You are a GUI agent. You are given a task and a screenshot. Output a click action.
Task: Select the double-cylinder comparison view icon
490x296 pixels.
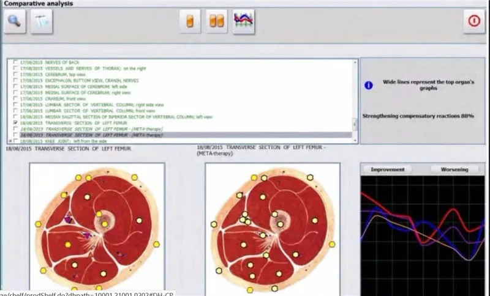[x=216, y=21]
